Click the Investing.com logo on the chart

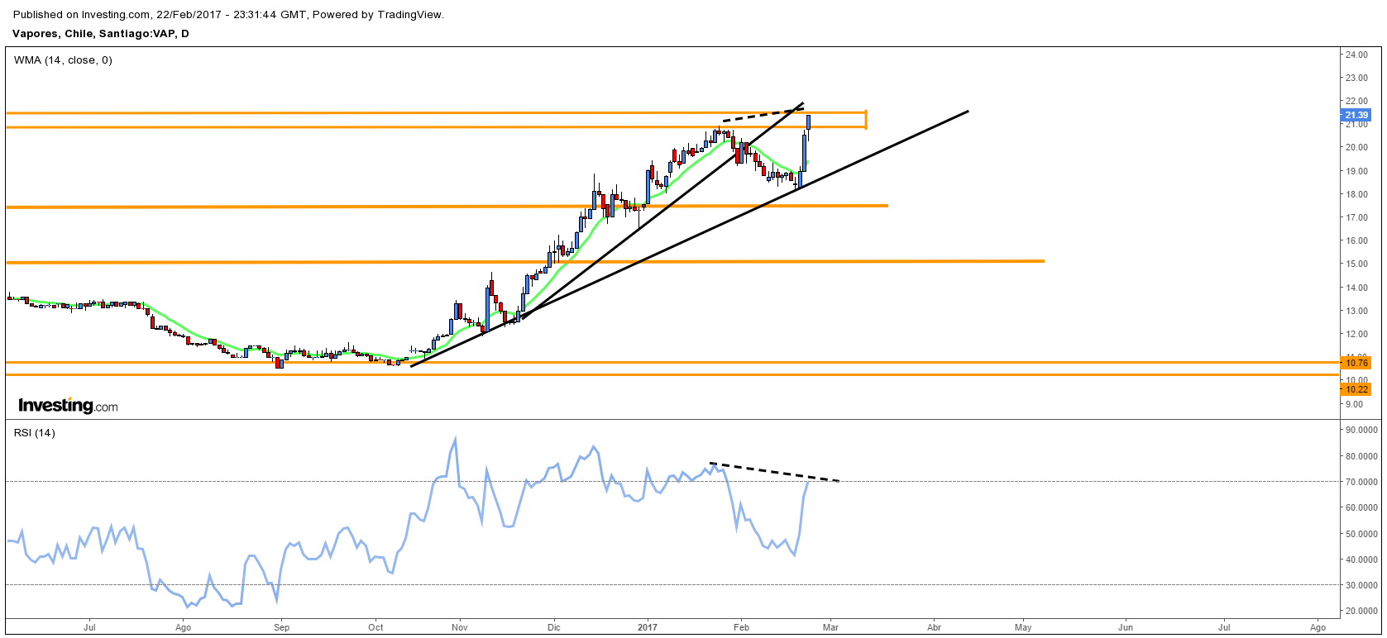pyautogui.click(x=68, y=406)
